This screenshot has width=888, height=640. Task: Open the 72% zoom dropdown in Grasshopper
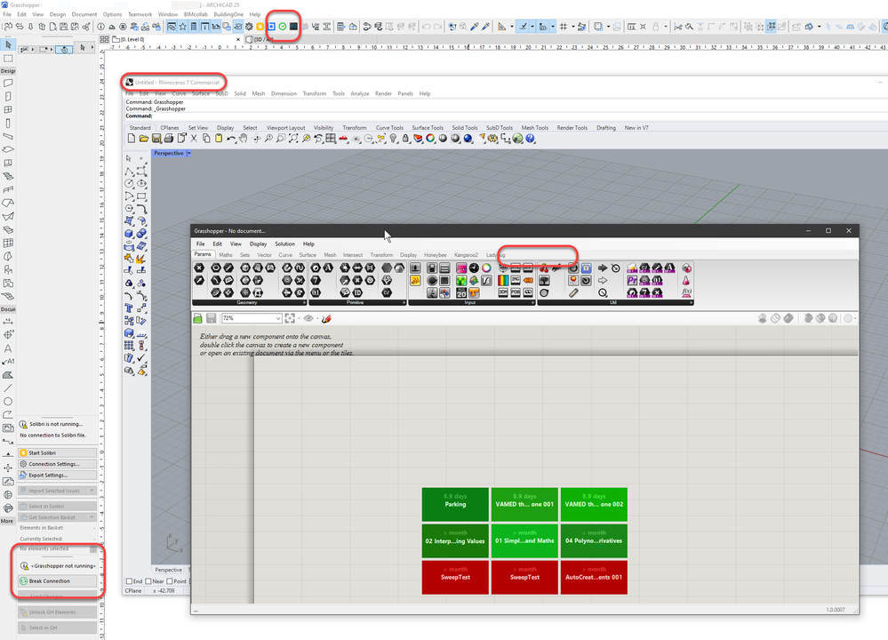(x=278, y=318)
